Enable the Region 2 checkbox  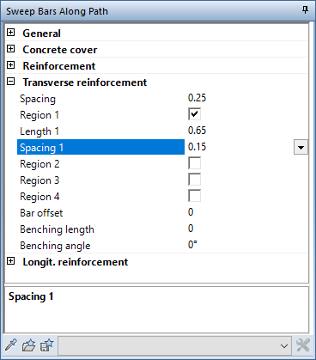point(194,163)
